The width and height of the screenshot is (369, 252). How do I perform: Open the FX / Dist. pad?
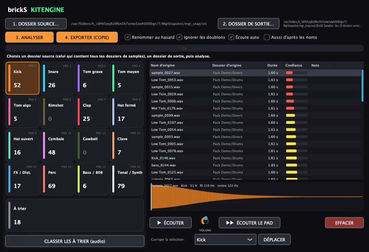[x=22, y=179]
